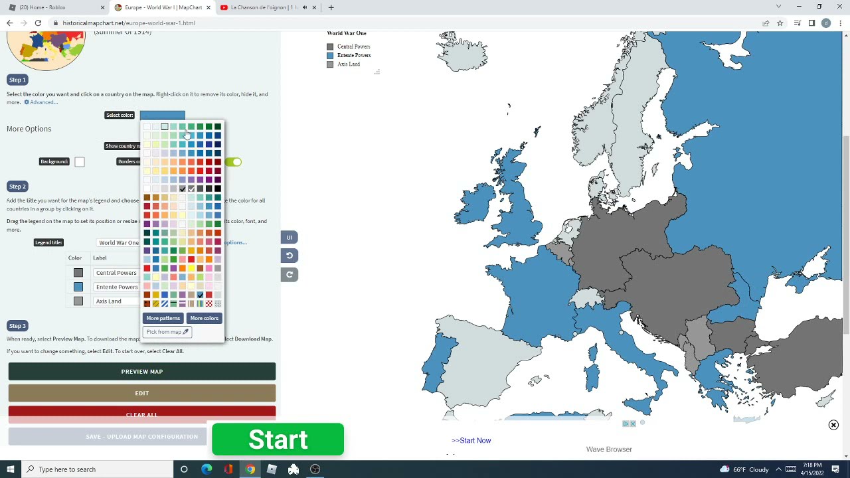Switch to La Chanson de l'oignon YouTube tab
The width and height of the screenshot is (850, 478).
tap(267, 7)
